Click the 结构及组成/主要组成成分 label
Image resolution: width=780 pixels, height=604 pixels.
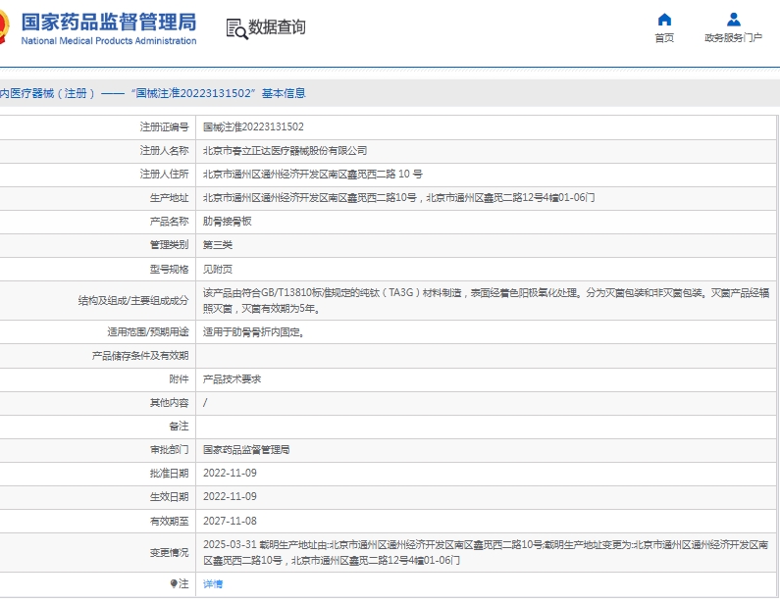coord(133,300)
